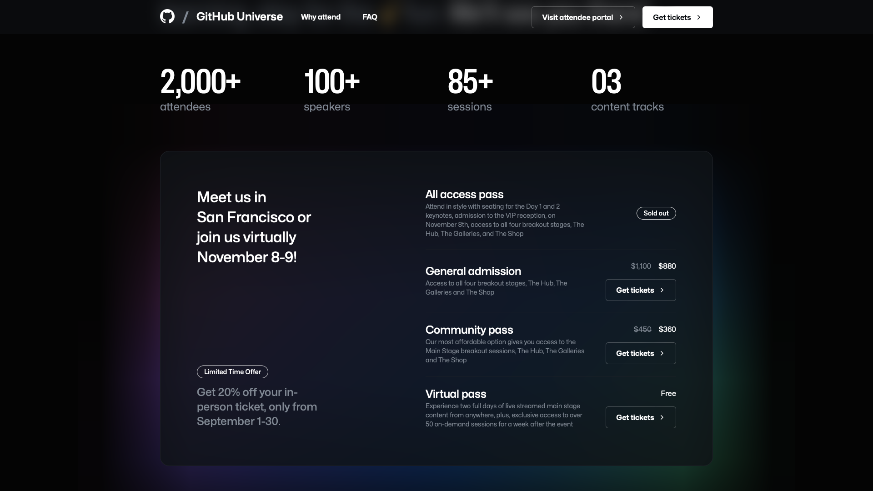Click the Free price label

[668, 393]
